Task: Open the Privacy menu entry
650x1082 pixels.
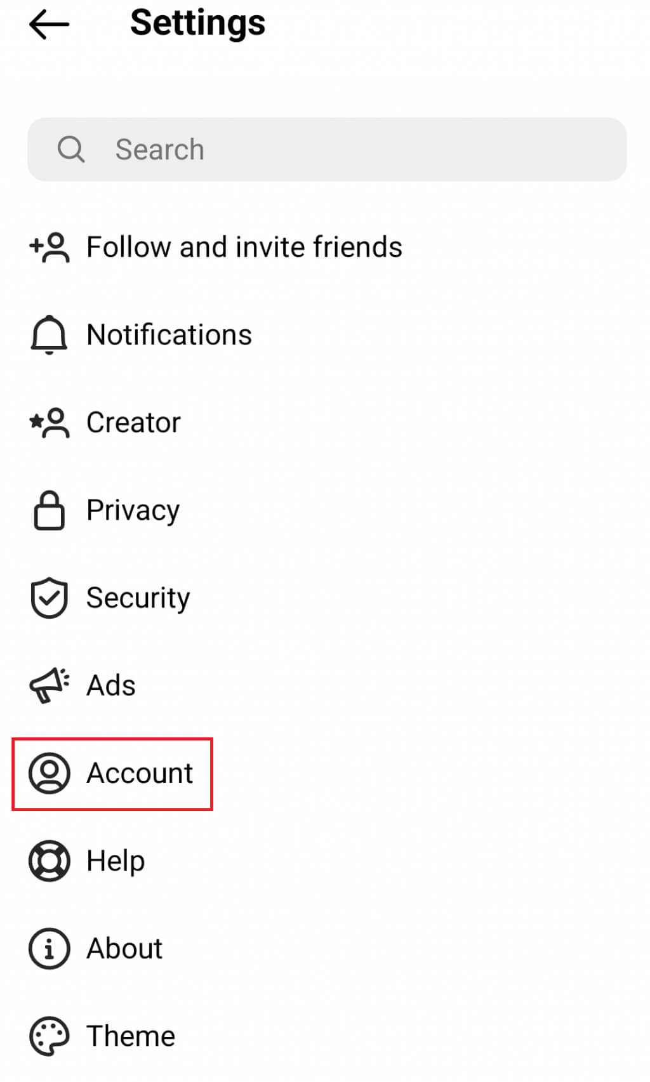Action: (133, 510)
